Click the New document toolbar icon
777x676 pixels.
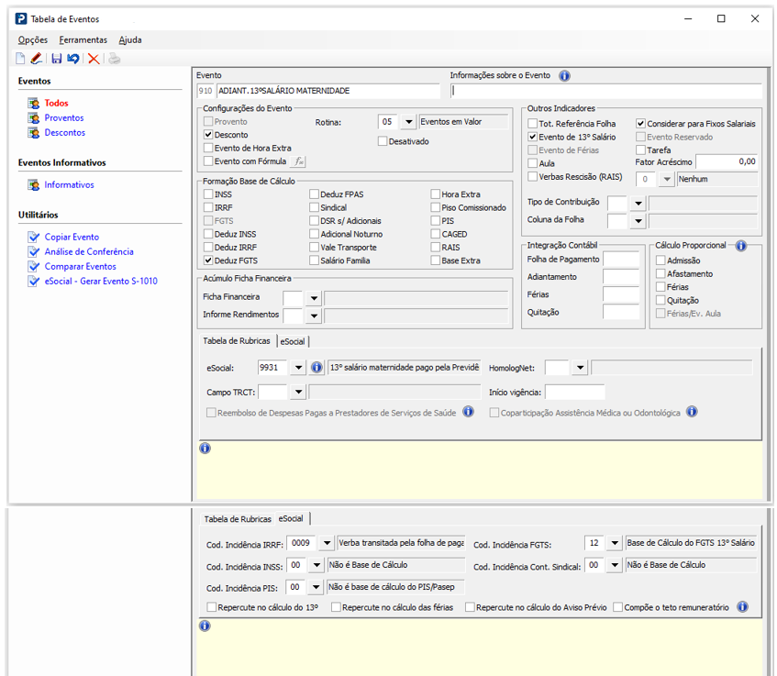20,59
